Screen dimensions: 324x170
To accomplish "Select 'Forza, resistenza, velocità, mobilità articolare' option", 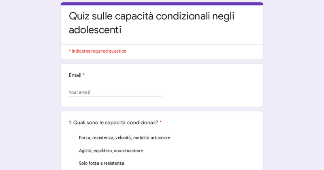I will (124, 138).
